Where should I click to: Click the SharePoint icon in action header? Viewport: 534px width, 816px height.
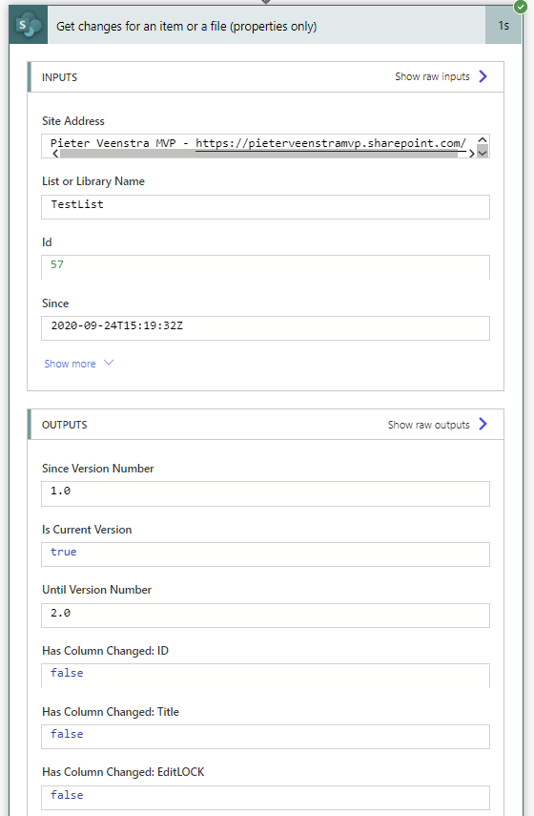(29, 25)
